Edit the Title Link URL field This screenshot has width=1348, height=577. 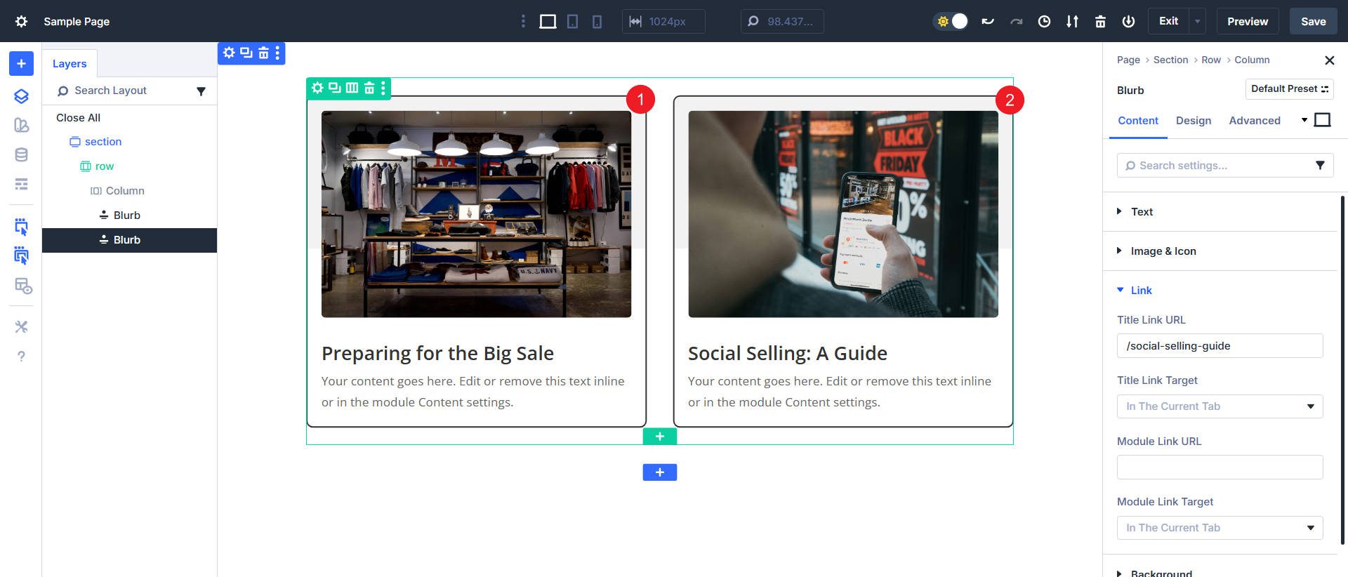click(1220, 346)
